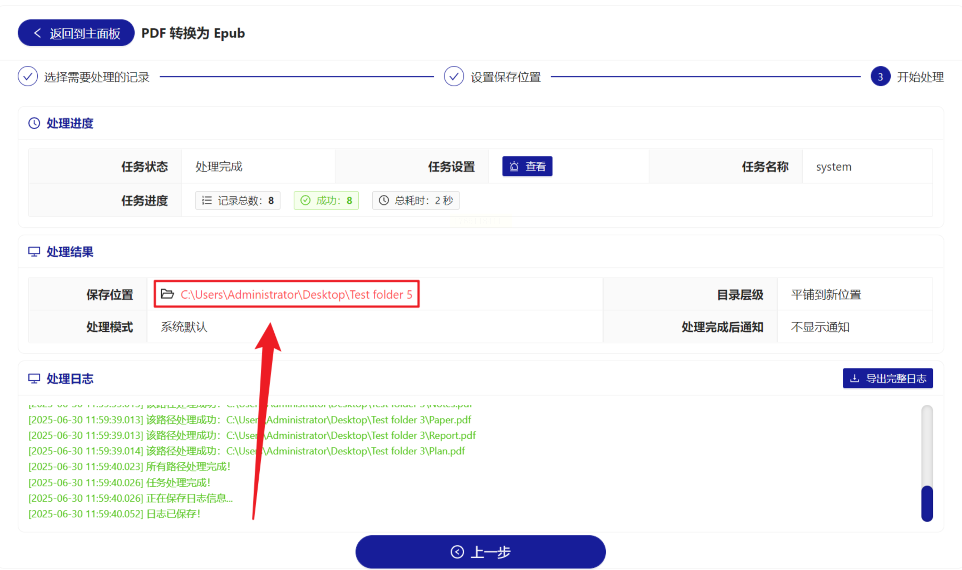Click the 日志已保存 final log line
This screenshot has height=570, width=962.
[x=114, y=514]
